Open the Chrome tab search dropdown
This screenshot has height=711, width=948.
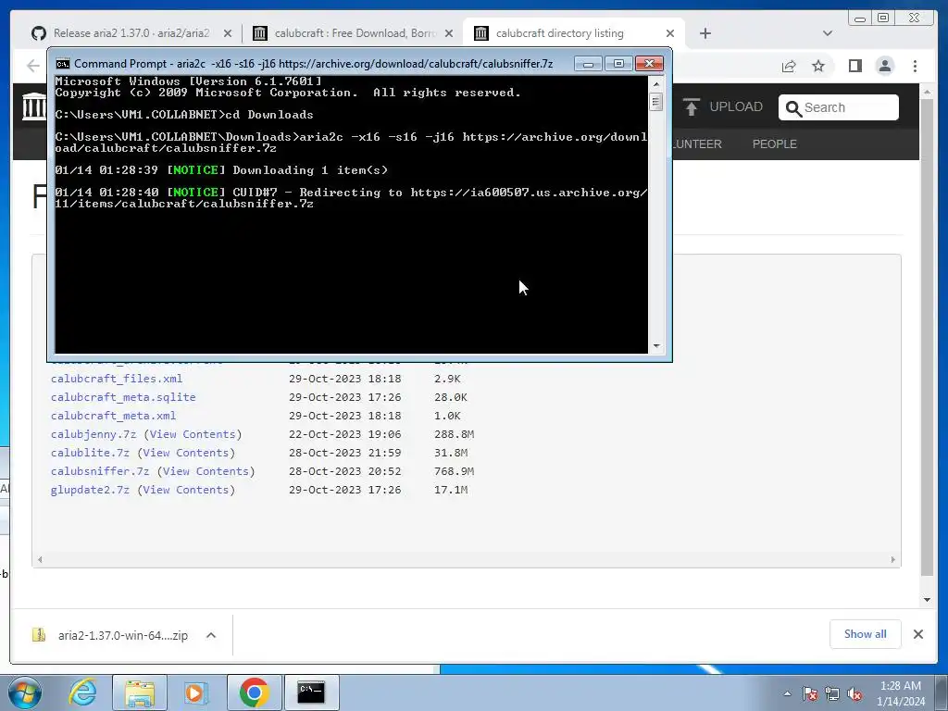(828, 34)
